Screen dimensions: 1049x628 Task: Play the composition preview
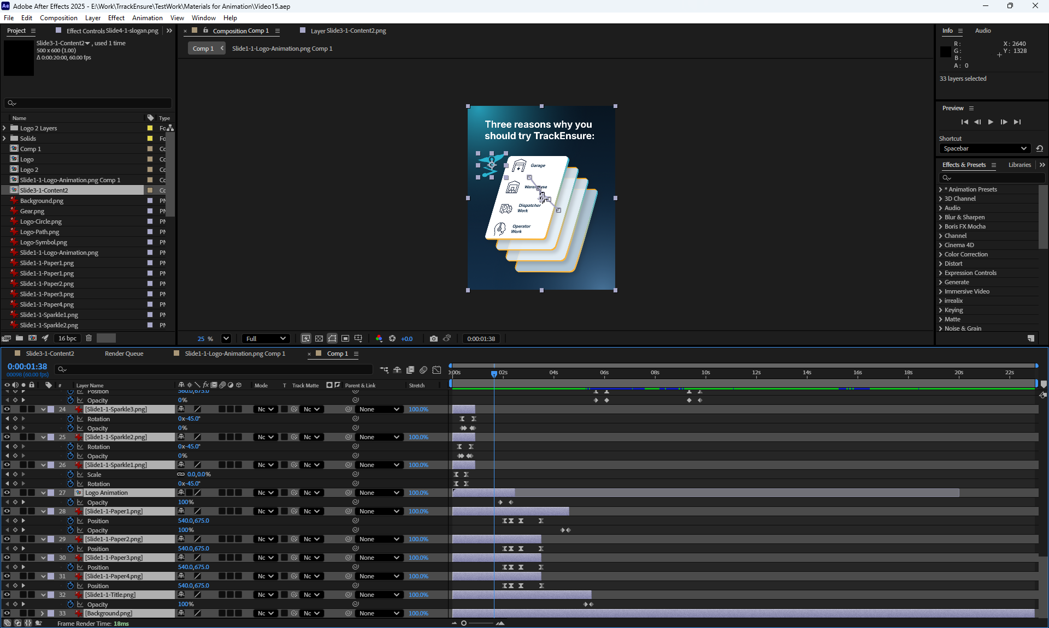click(991, 122)
